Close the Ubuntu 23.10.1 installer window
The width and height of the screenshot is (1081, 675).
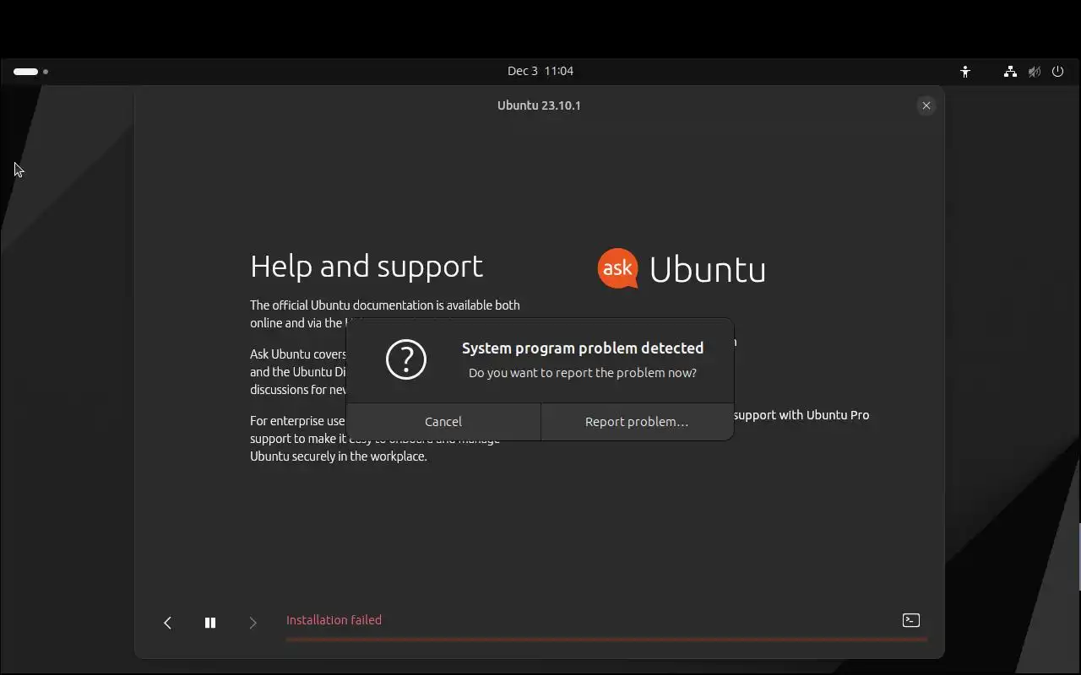(926, 105)
